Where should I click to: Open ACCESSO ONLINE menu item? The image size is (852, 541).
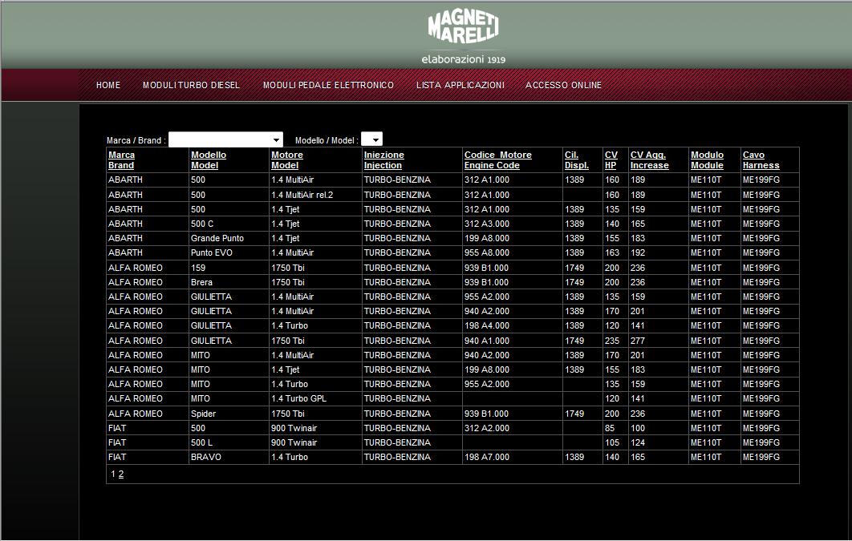[563, 85]
